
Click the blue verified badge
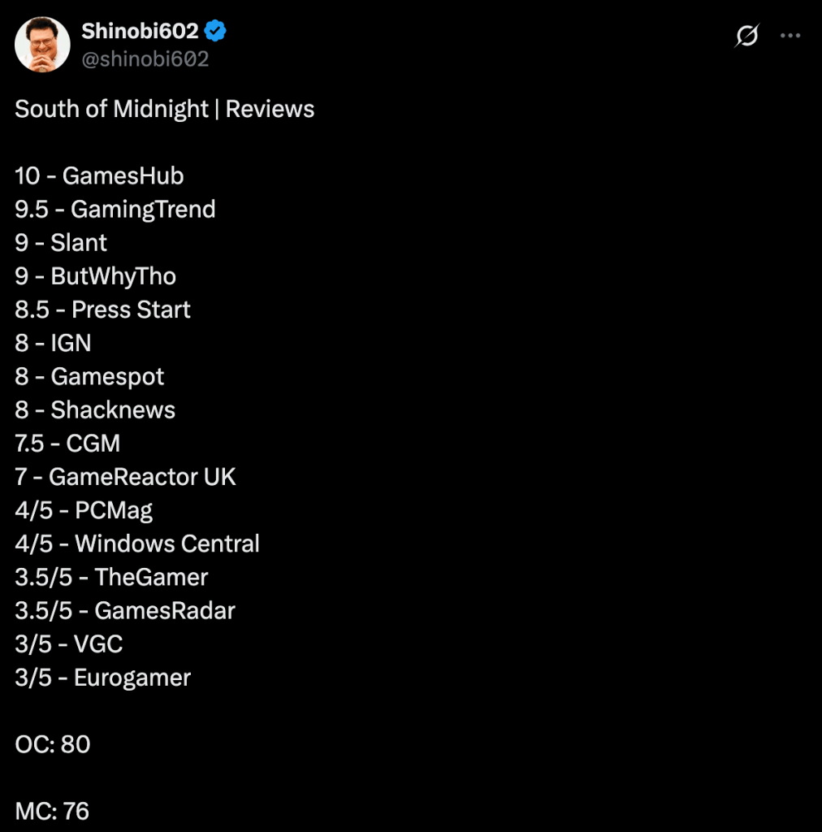215,32
